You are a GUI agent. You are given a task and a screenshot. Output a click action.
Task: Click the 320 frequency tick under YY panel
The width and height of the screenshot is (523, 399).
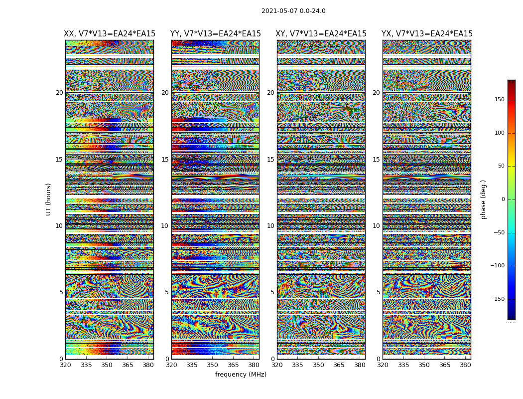[x=171, y=365]
